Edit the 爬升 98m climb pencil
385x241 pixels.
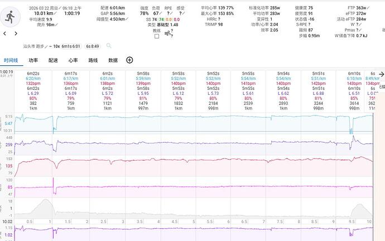(x=57, y=25)
